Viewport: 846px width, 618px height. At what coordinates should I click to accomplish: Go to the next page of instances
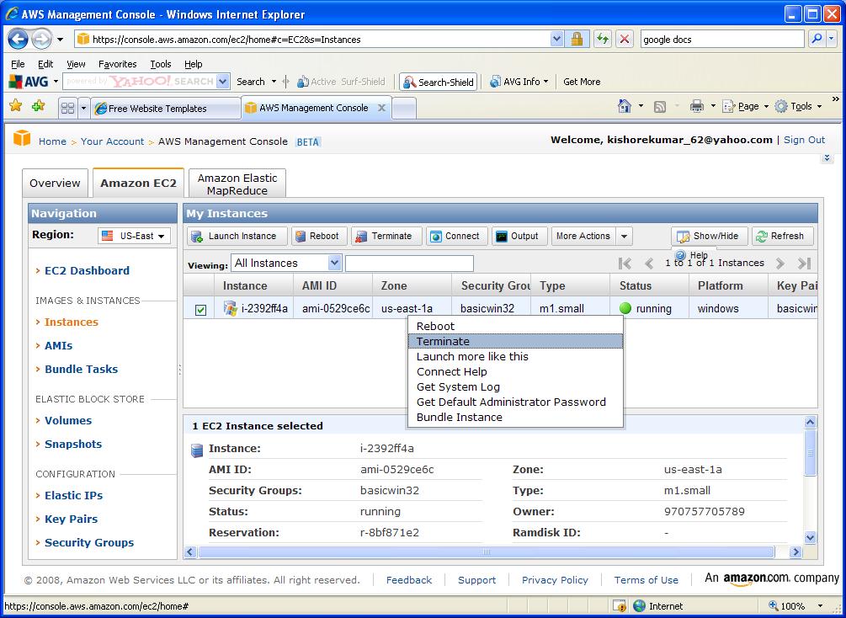tap(780, 263)
